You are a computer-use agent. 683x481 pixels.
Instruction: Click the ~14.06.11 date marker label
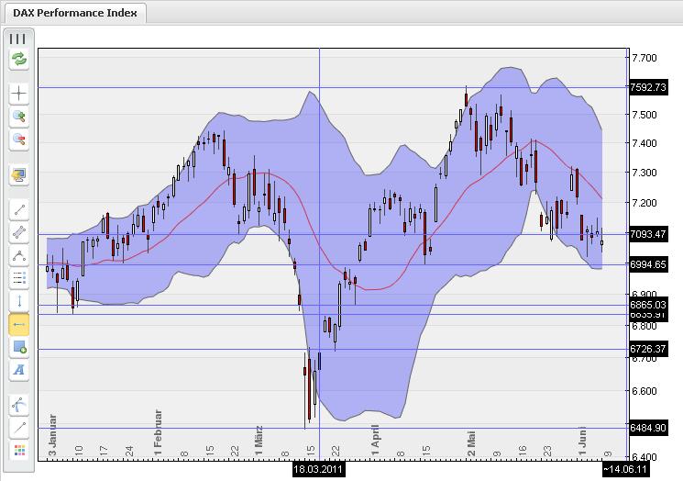tap(625, 470)
